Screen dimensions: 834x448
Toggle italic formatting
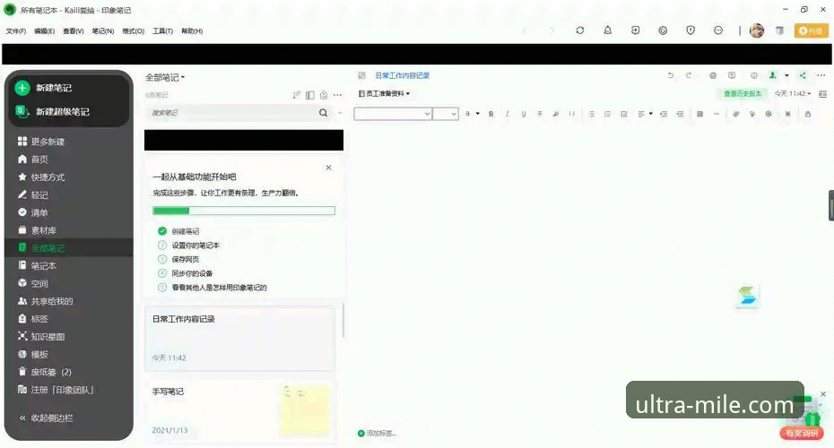[x=508, y=114]
